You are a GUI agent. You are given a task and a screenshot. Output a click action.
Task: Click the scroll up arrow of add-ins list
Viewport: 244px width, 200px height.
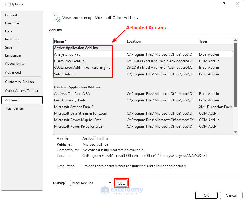click(235, 40)
